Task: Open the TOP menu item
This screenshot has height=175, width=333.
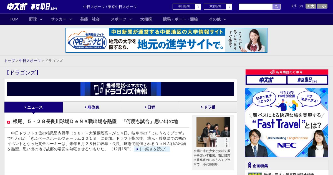Action: [14, 19]
